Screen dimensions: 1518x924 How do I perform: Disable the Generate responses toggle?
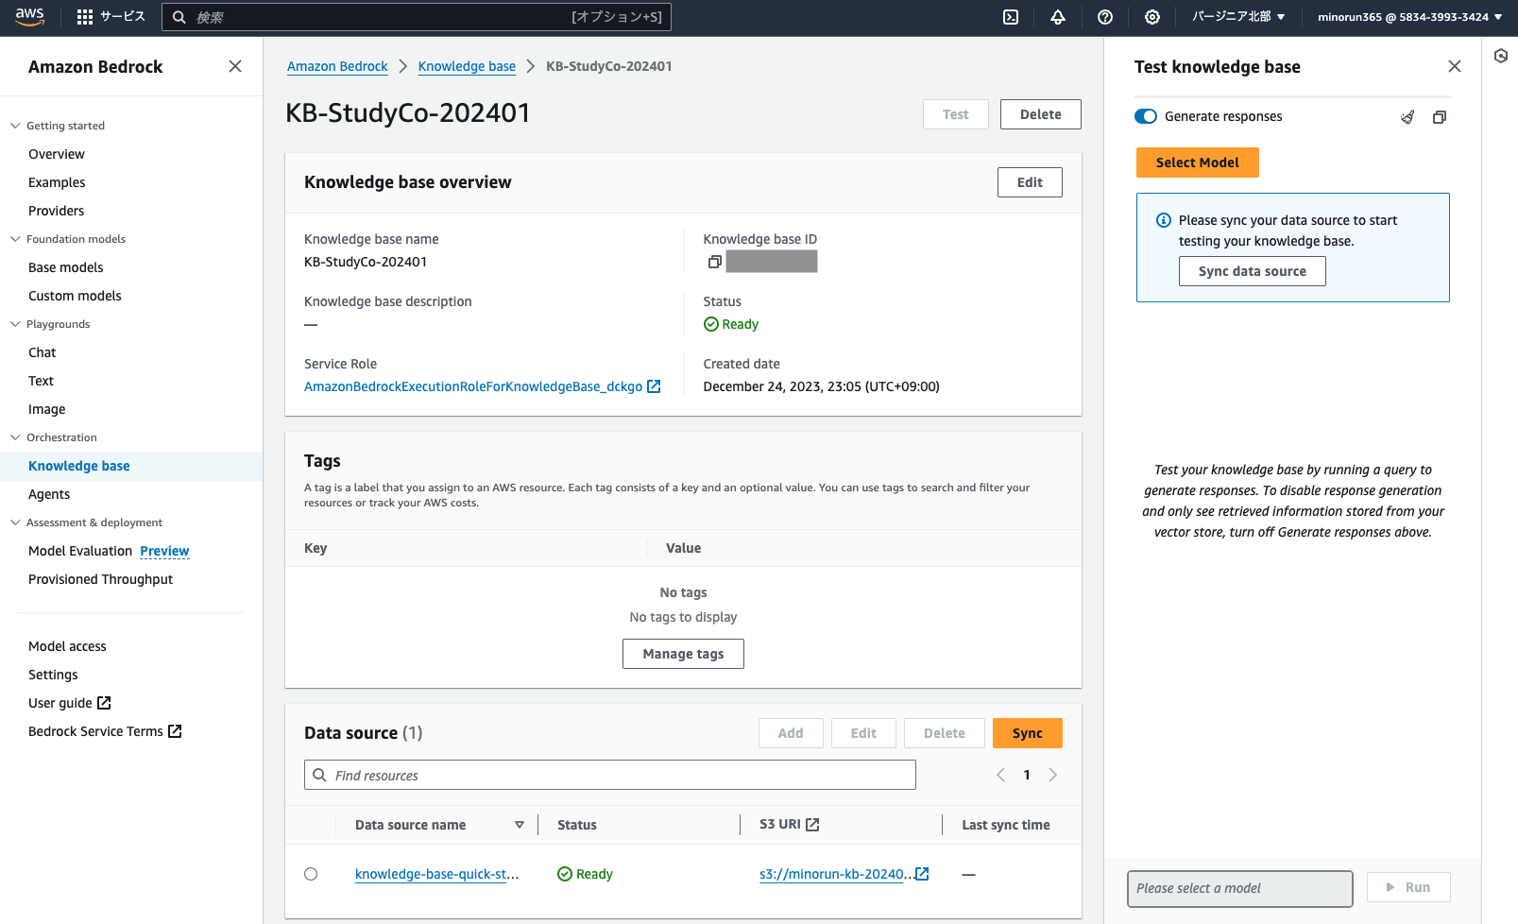pyautogui.click(x=1145, y=115)
